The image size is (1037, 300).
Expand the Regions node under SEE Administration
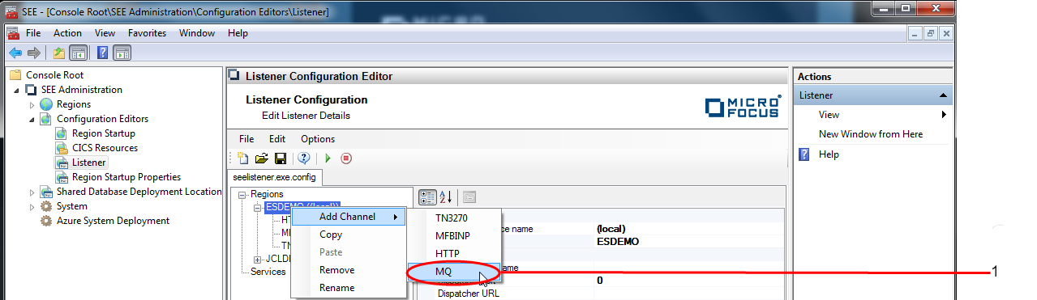coord(32,104)
